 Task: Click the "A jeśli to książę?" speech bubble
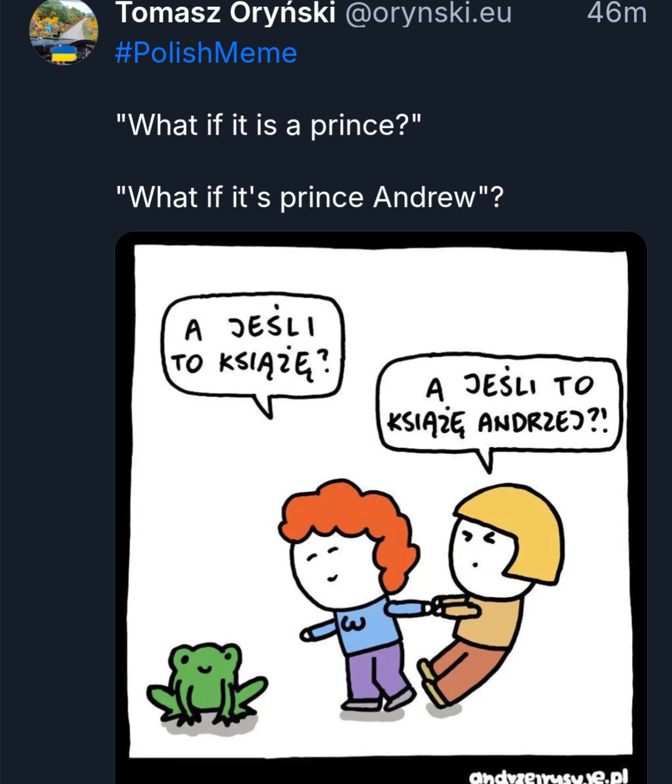tap(252, 346)
